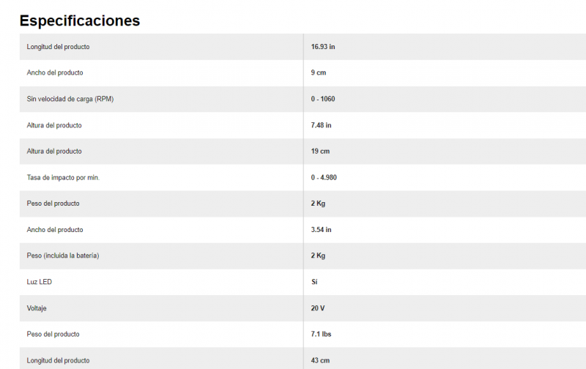The width and height of the screenshot is (586, 369).
Task: Click the first Longitud del producto label
Action: (x=58, y=47)
